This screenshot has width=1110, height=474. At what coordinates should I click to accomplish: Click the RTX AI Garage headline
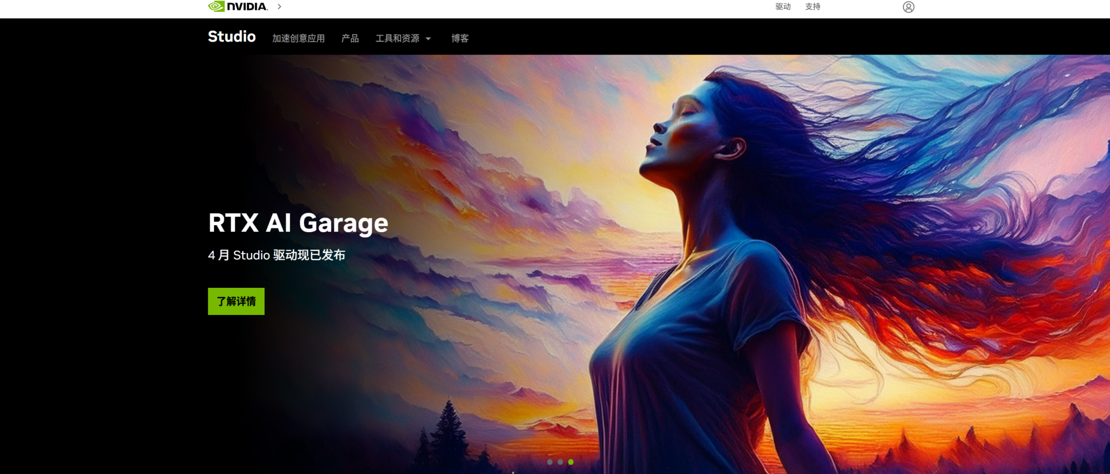coord(298,223)
